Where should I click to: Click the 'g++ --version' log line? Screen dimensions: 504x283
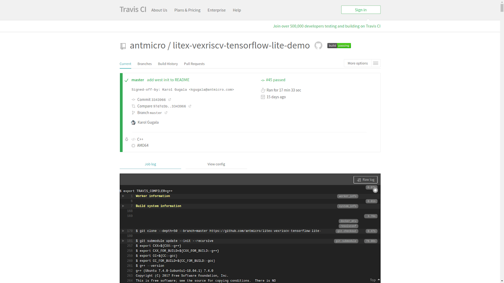[150, 266]
